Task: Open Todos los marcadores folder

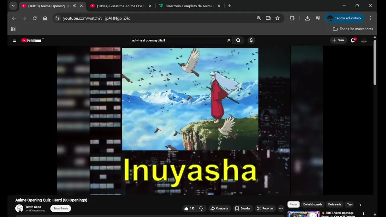Action: click(353, 29)
